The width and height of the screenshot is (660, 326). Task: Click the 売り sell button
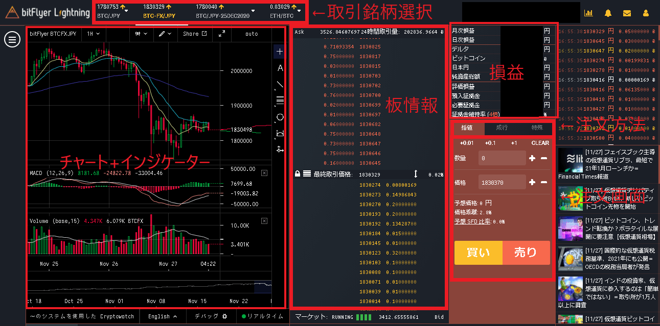(526, 253)
